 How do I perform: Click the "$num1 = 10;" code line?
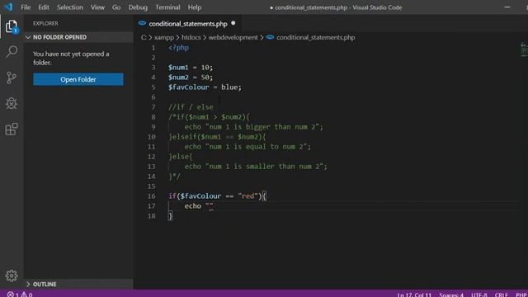(x=191, y=68)
